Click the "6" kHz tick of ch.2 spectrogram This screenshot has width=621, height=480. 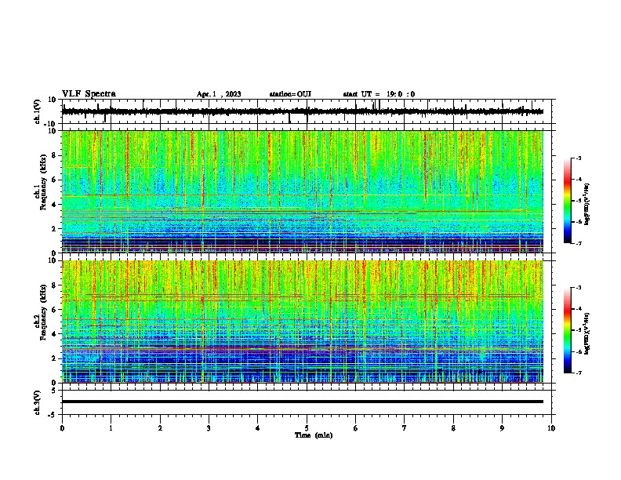[55, 310]
